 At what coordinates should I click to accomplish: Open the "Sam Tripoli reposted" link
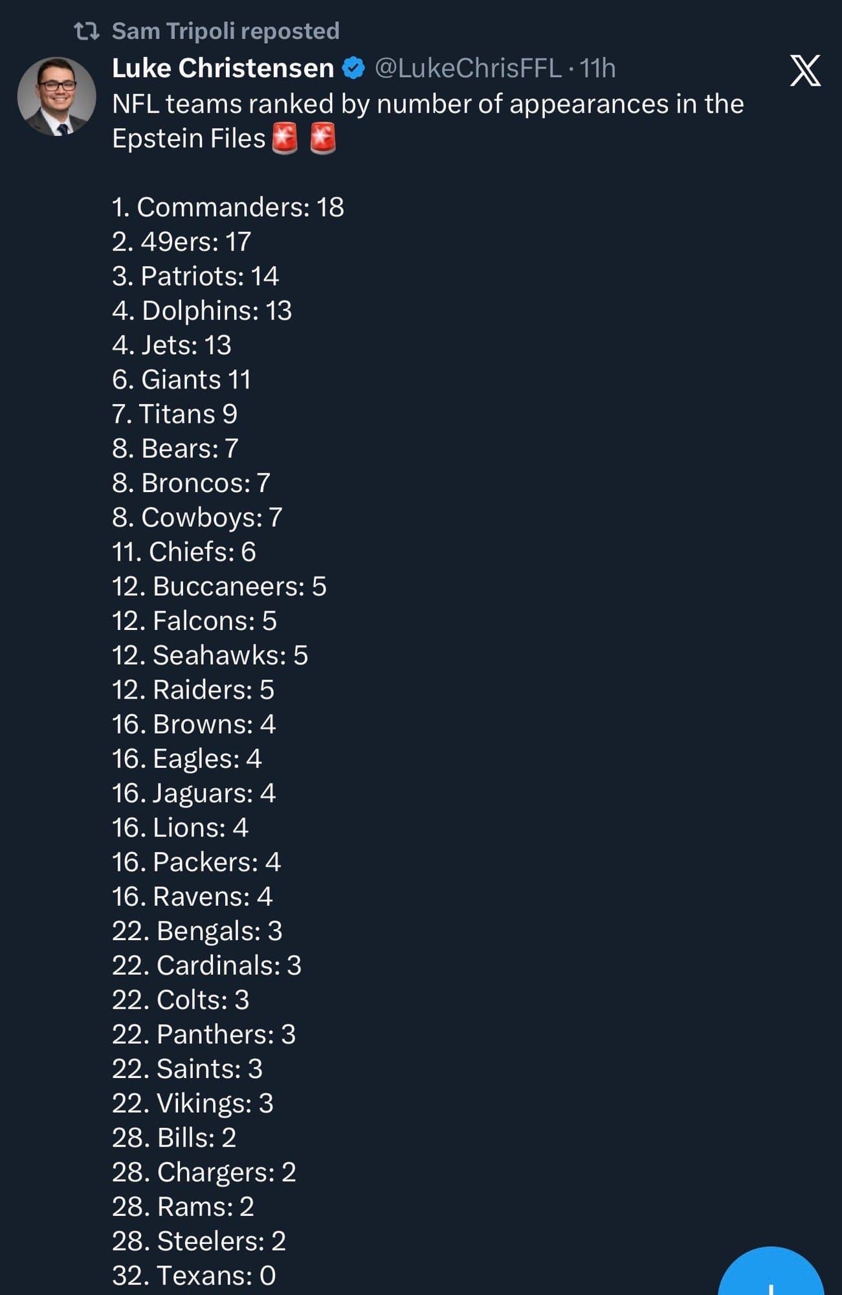click(x=225, y=31)
